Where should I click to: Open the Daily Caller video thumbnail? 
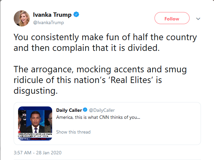point(35,123)
